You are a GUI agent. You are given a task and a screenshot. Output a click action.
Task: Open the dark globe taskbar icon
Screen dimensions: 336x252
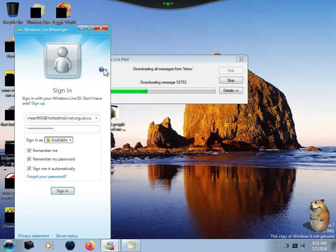point(70,245)
